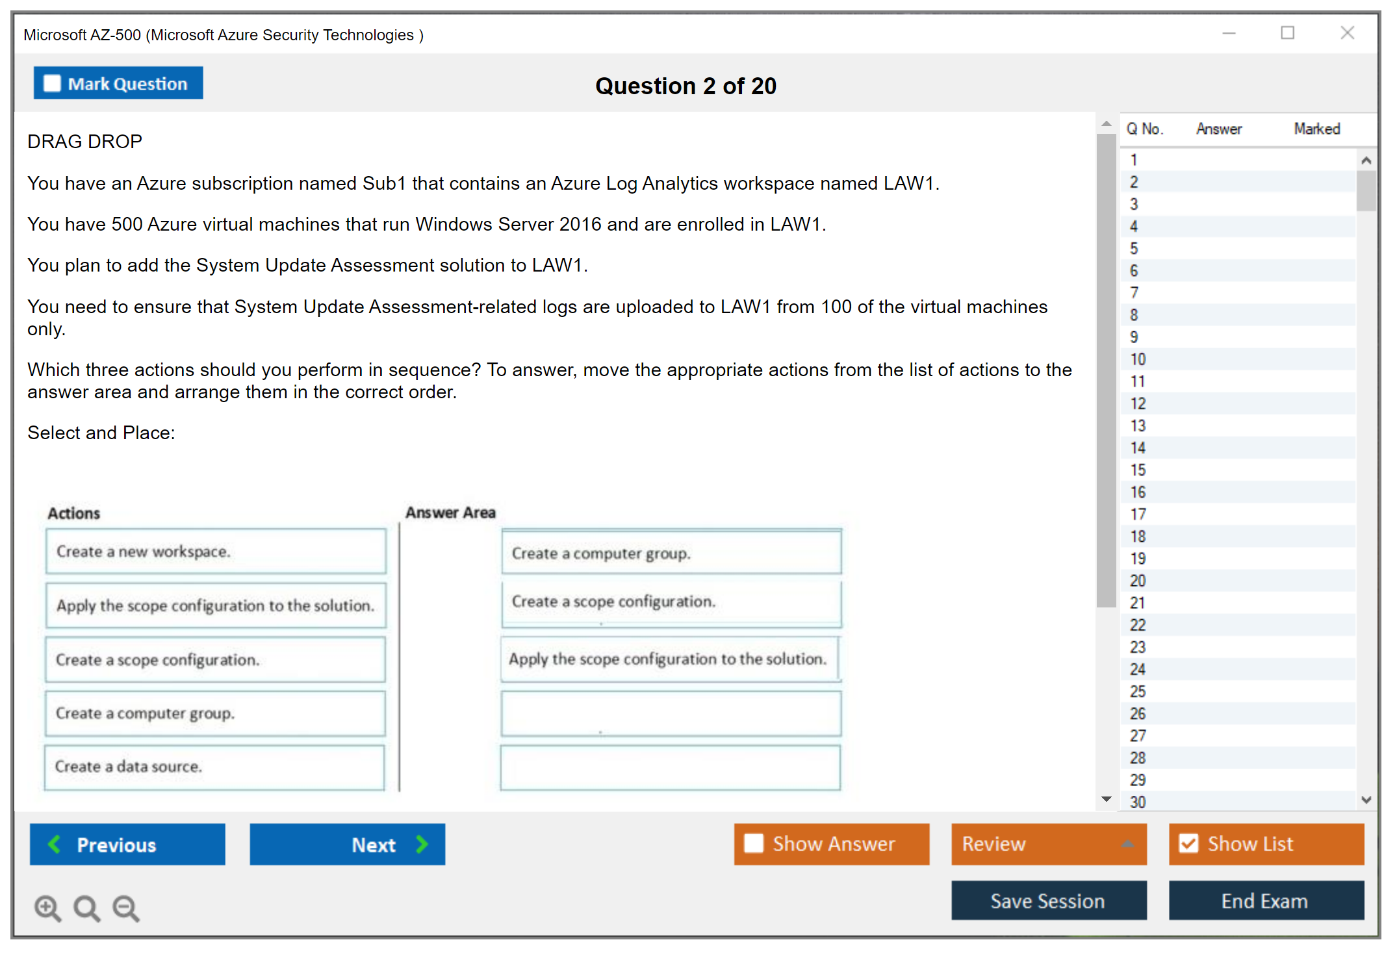Viewport: 1397px width, 955px height.
Task: Enable the Show Answer checkbox
Action: (x=754, y=843)
